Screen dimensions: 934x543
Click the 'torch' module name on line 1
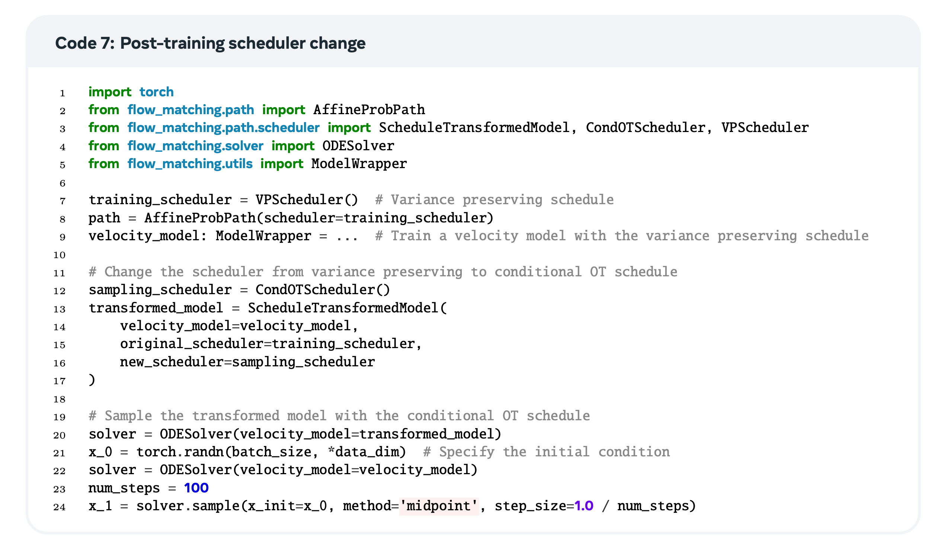156,92
